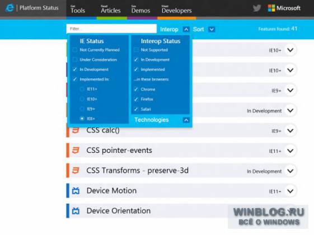The height and width of the screenshot is (235, 314).
Task: Collapse the Technologies section arrow
Action: (186, 120)
